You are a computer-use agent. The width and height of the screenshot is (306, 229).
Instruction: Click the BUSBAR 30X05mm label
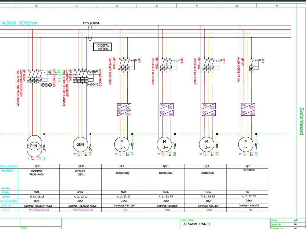pyautogui.click(x=19, y=23)
